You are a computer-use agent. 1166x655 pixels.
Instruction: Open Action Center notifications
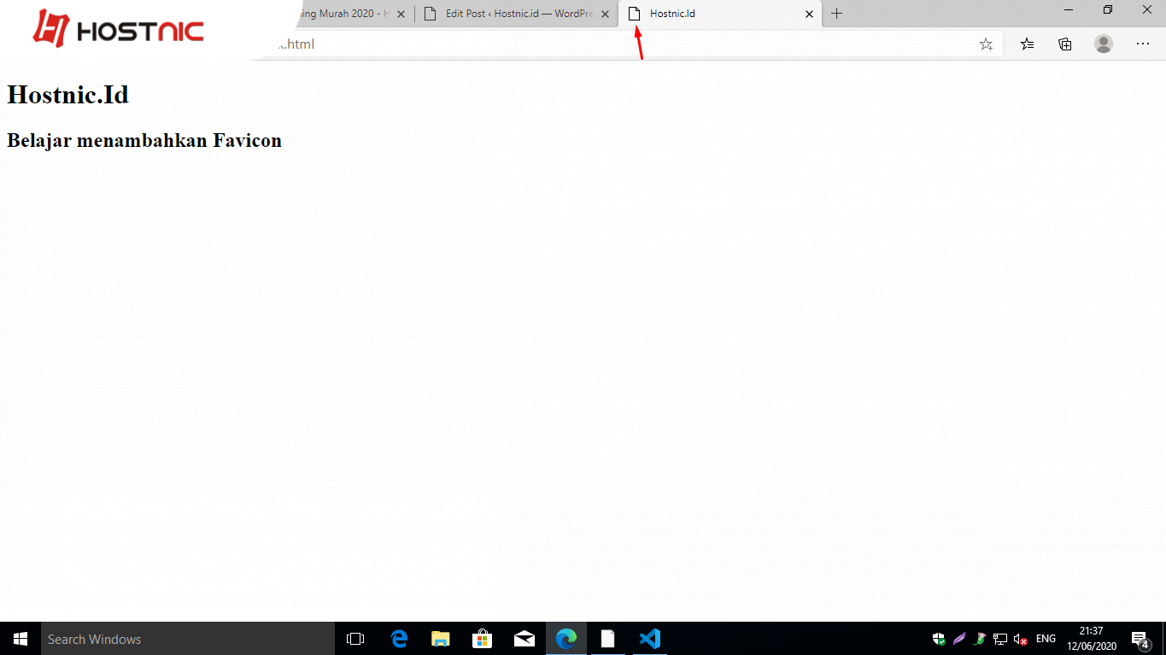point(1140,638)
